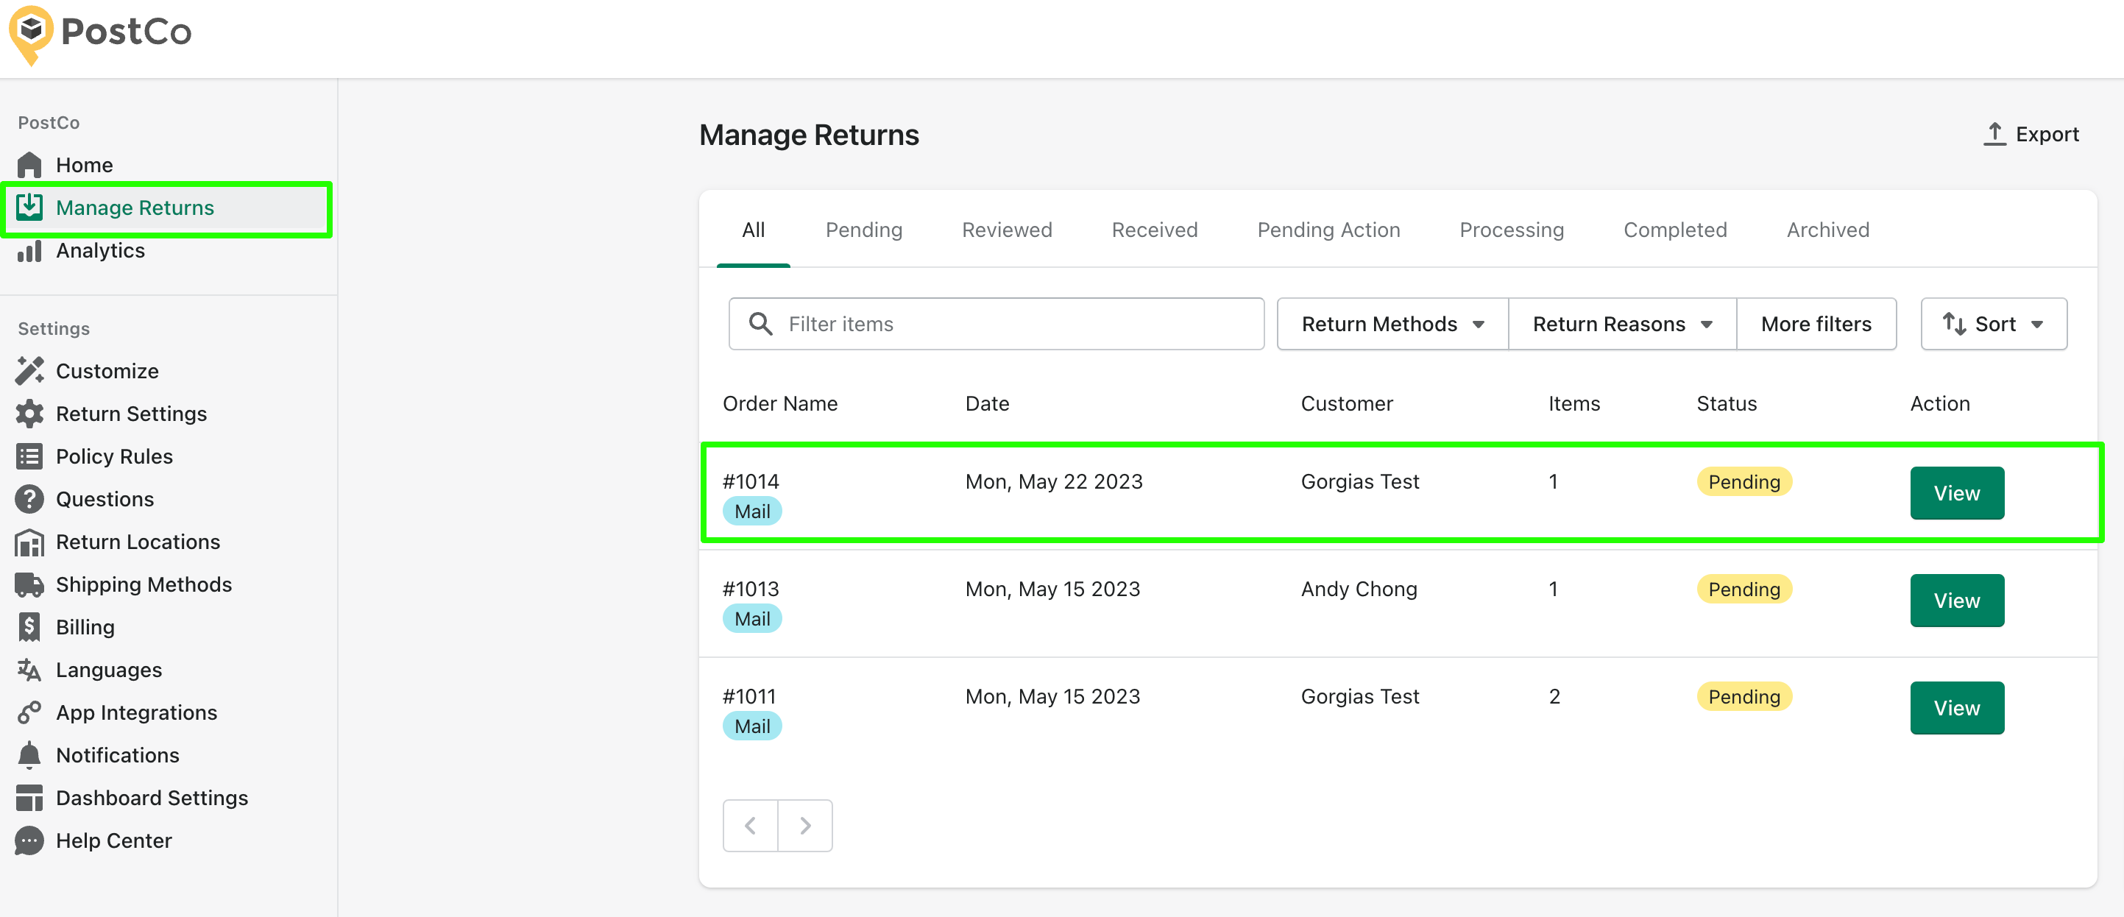Click the App Integrations link icon

pyautogui.click(x=29, y=712)
